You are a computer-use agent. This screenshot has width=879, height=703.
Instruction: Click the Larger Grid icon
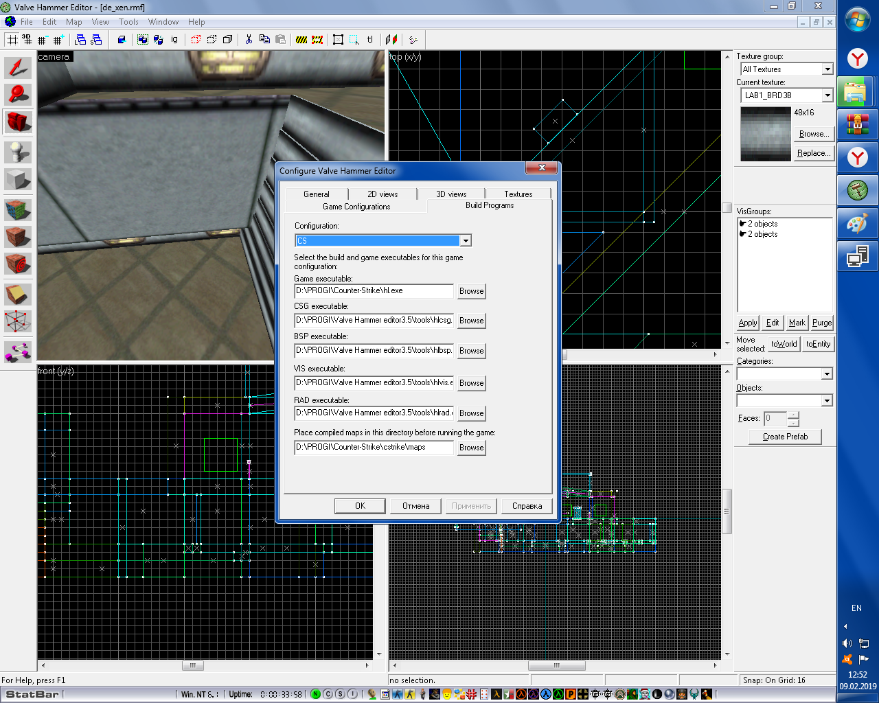(x=58, y=40)
